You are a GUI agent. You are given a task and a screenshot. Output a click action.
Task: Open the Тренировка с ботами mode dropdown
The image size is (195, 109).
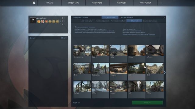80,18
